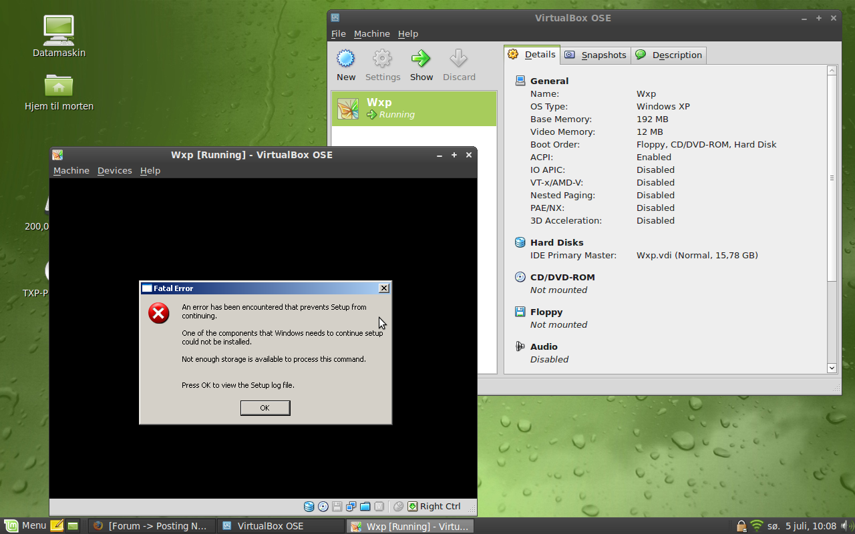Viewport: 855px width, 534px height.
Task: Click the CD/DVD-ROM section heading link
Action: point(562,277)
